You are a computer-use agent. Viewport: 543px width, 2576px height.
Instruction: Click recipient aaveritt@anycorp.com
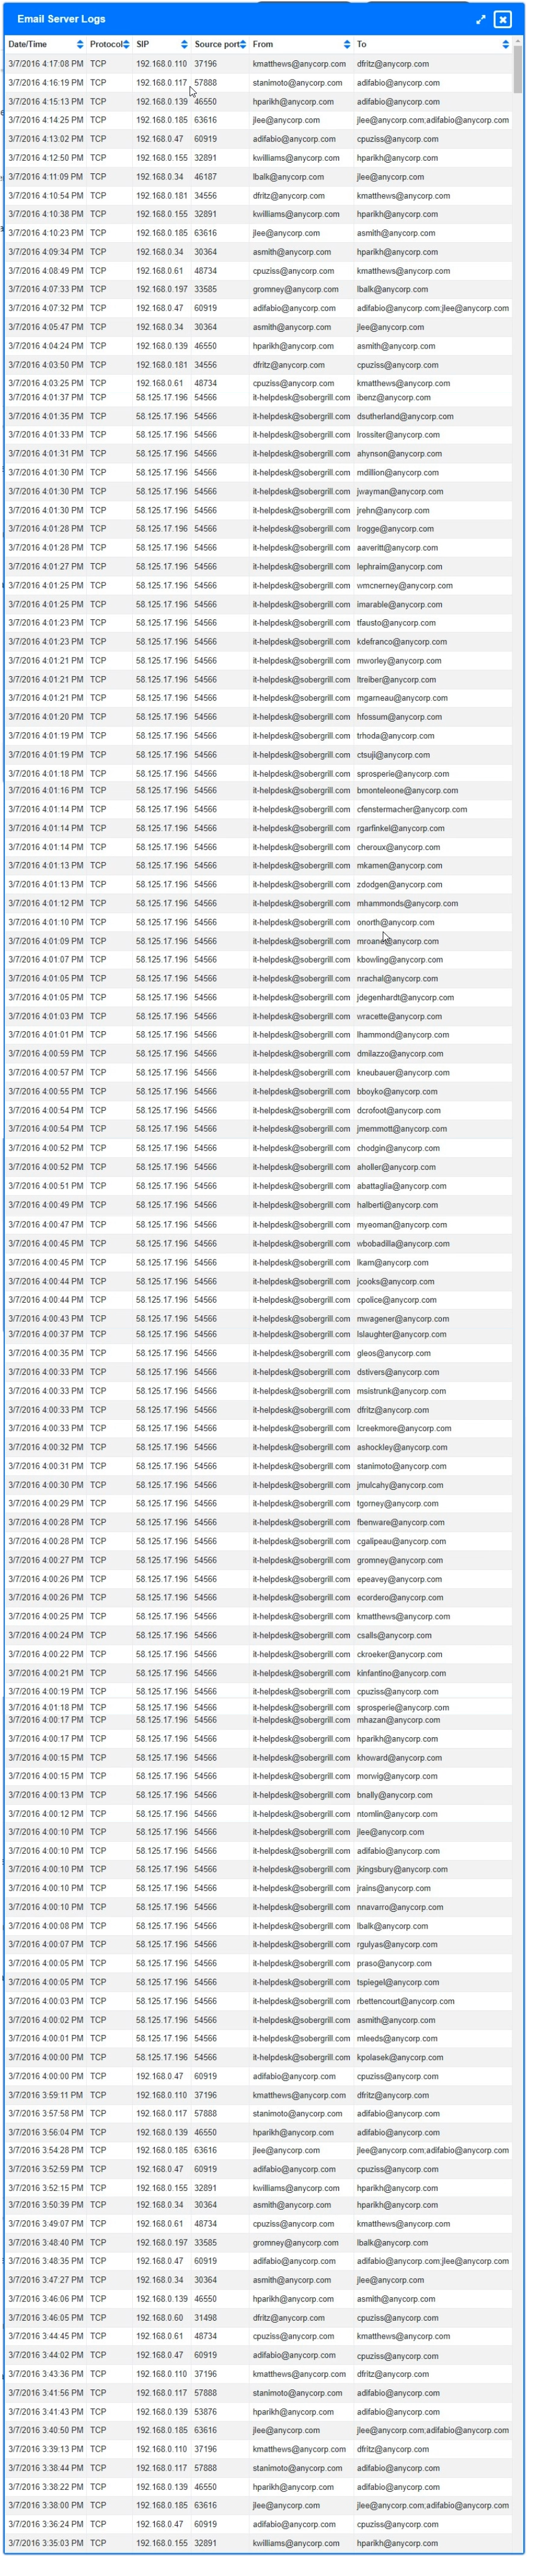click(x=397, y=548)
